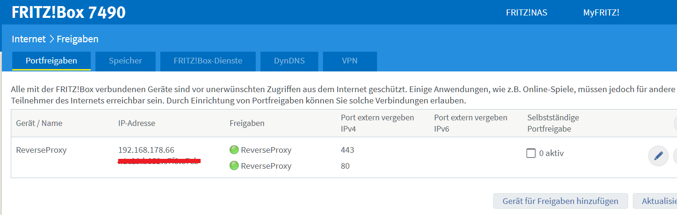
Task: Open the DynDNS tab
Action: pyautogui.click(x=289, y=61)
